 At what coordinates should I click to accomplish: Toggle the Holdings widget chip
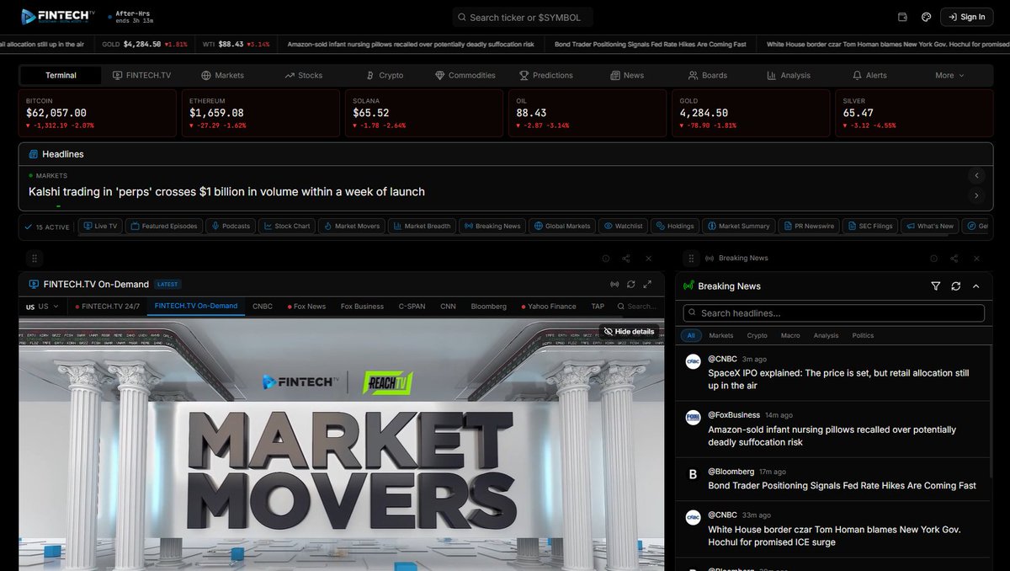(x=675, y=226)
